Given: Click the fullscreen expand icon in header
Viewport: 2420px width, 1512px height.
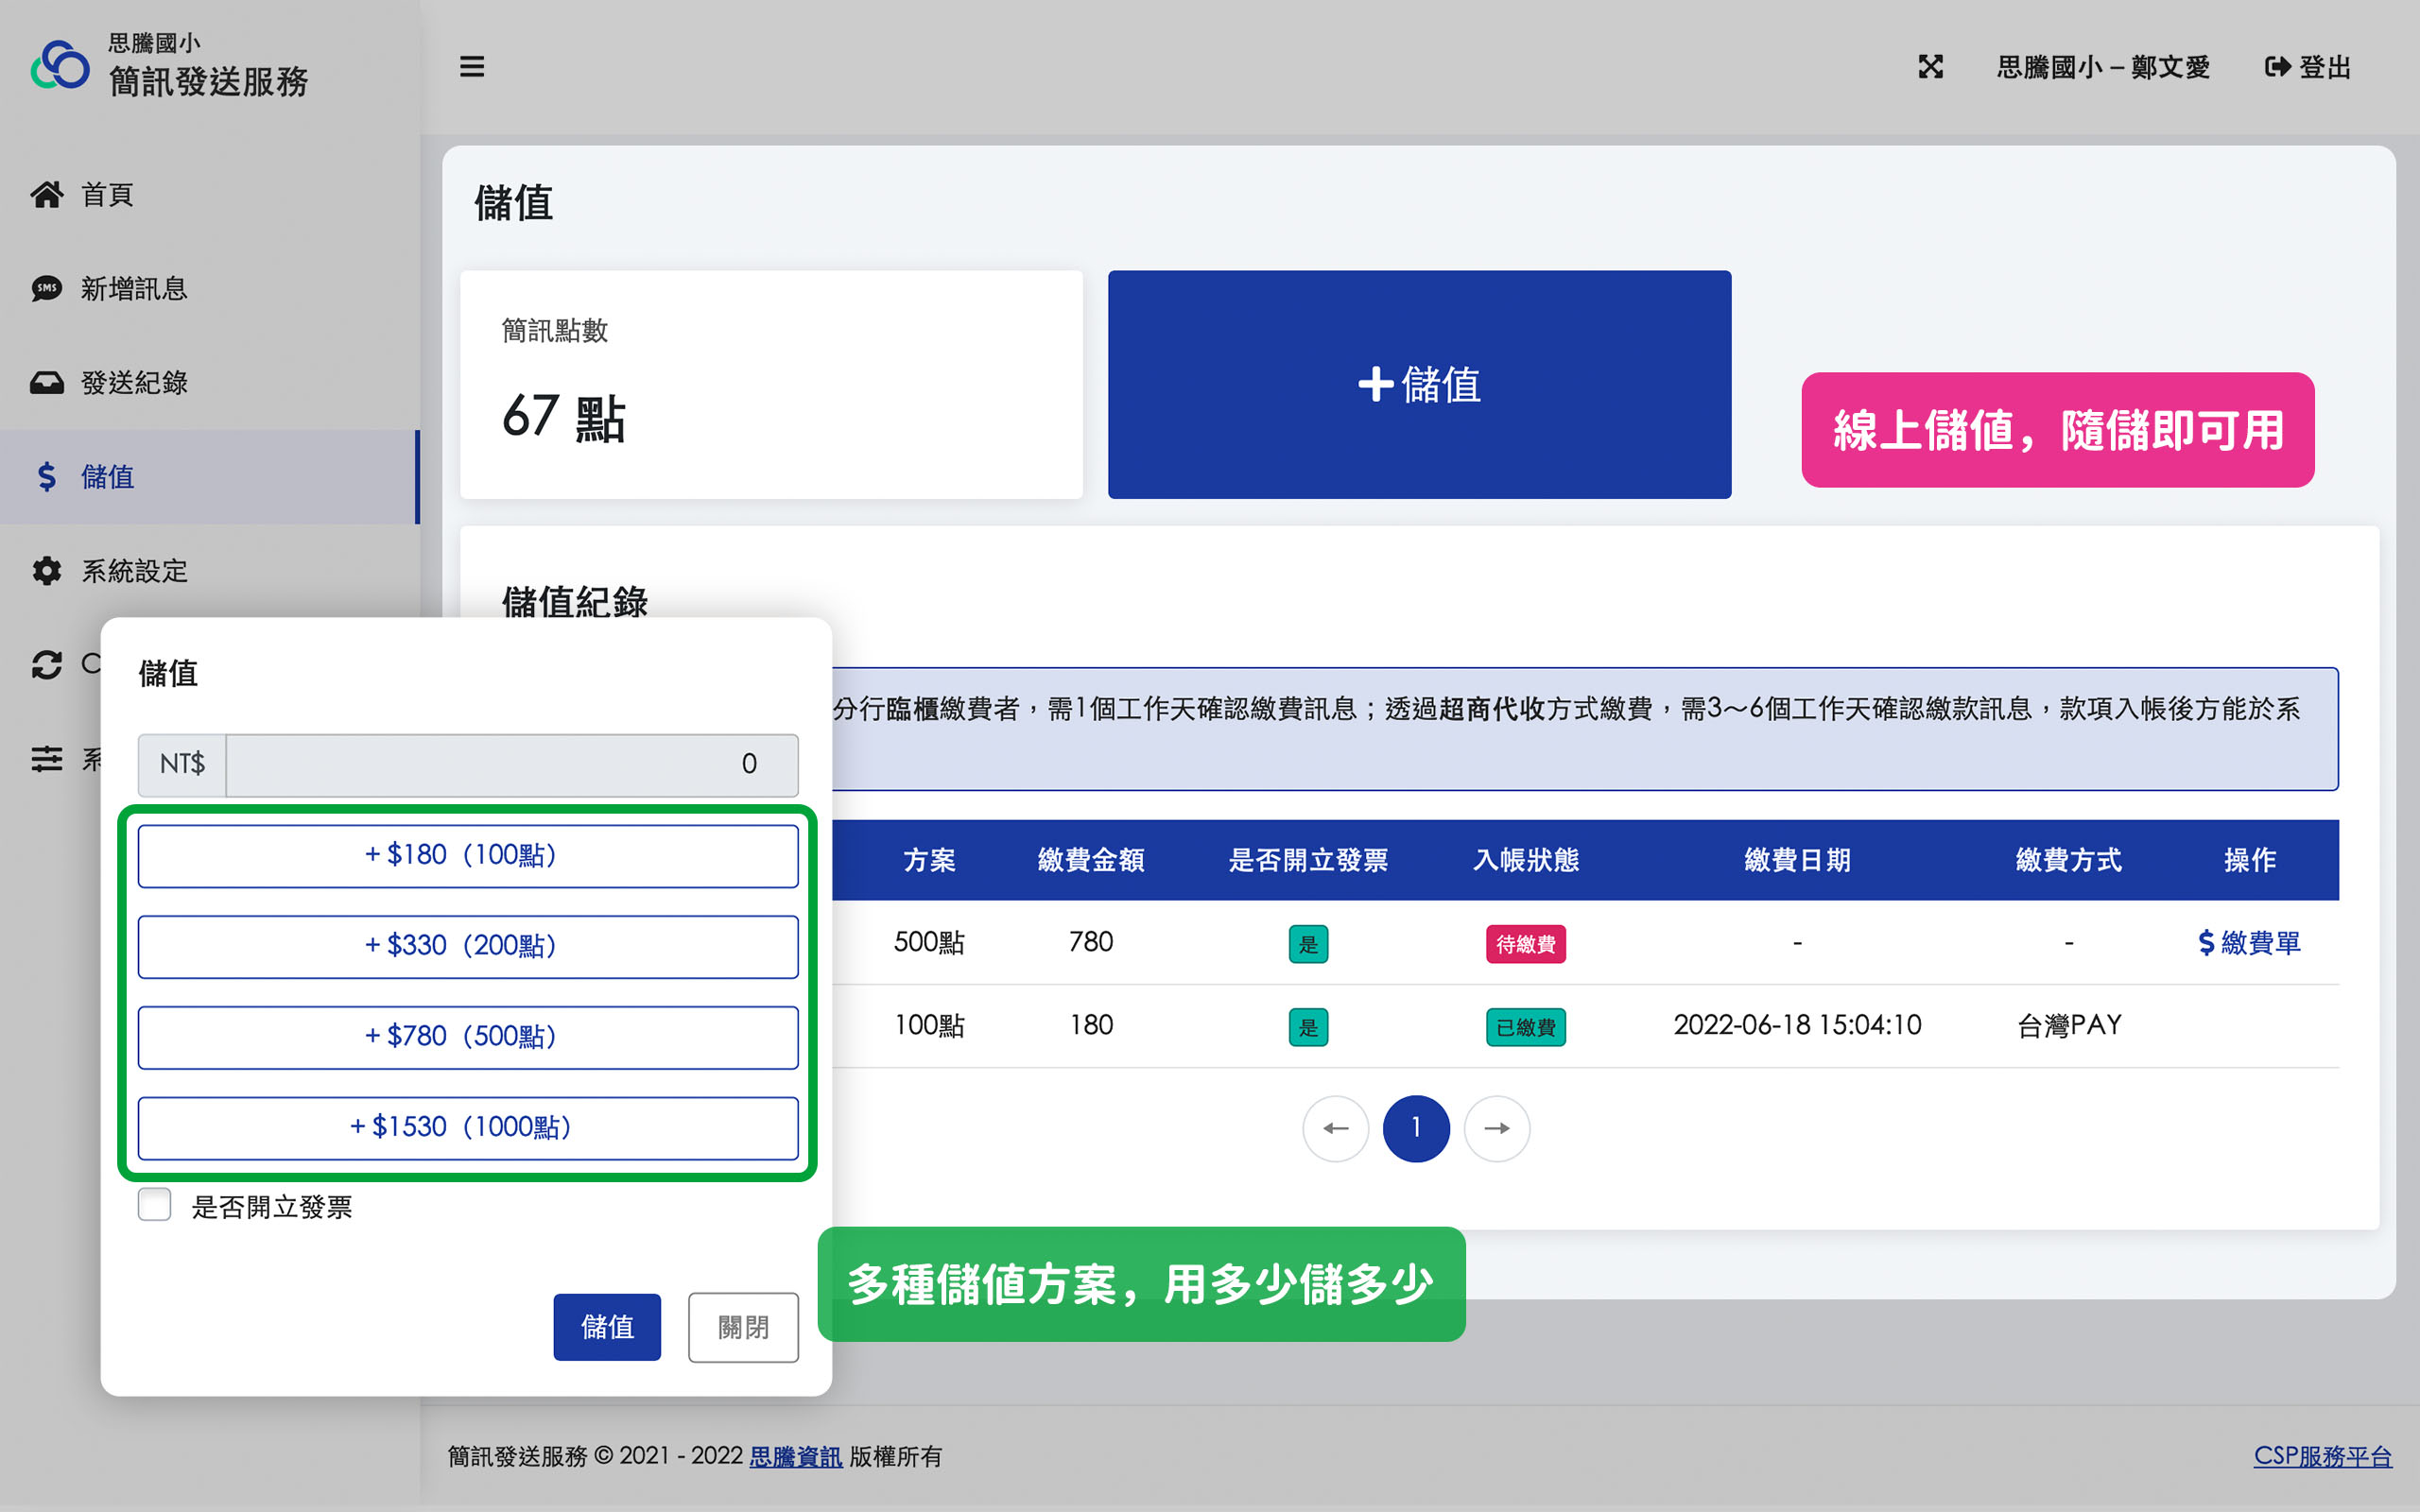Looking at the screenshot, I should click(1929, 66).
